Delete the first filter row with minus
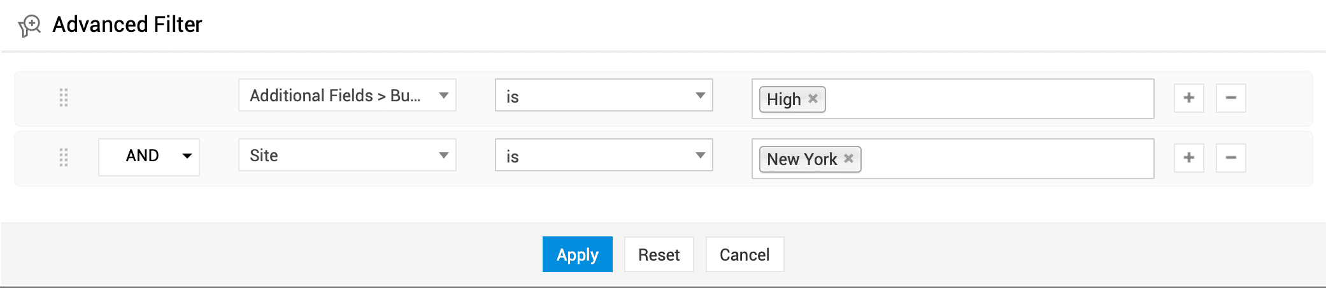This screenshot has height=288, width=1326. pos(1230,98)
